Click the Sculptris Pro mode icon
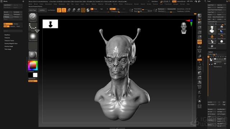The width and height of the screenshot is (230, 129). pyautogui.click(x=88, y=10)
